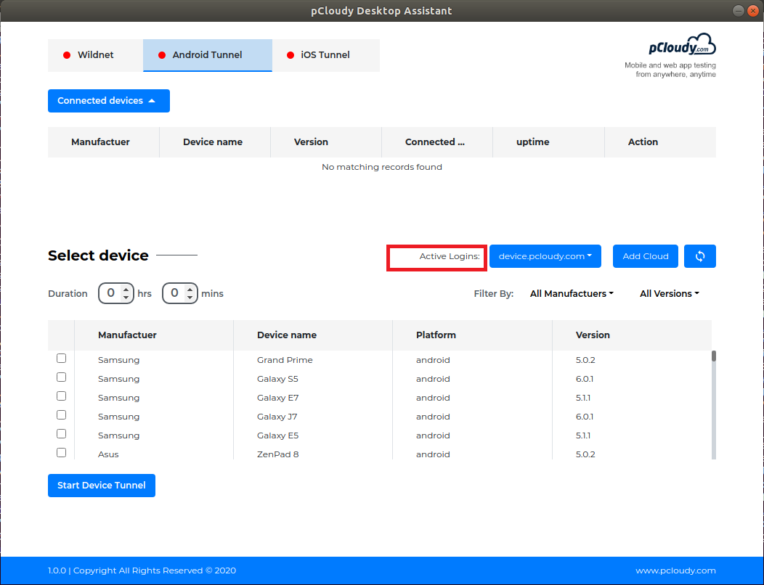This screenshot has width=764, height=585.
Task: Click the Grand Prime device name
Action: pyautogui.click(x=285, y=360)
